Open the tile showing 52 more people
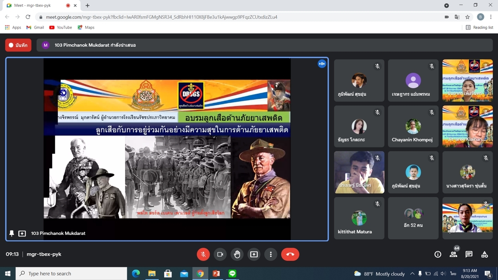 (x=413, y=218)
